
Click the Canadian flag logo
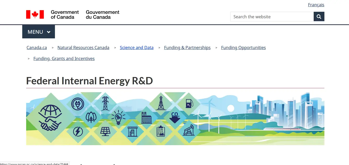tap(35, 15)
